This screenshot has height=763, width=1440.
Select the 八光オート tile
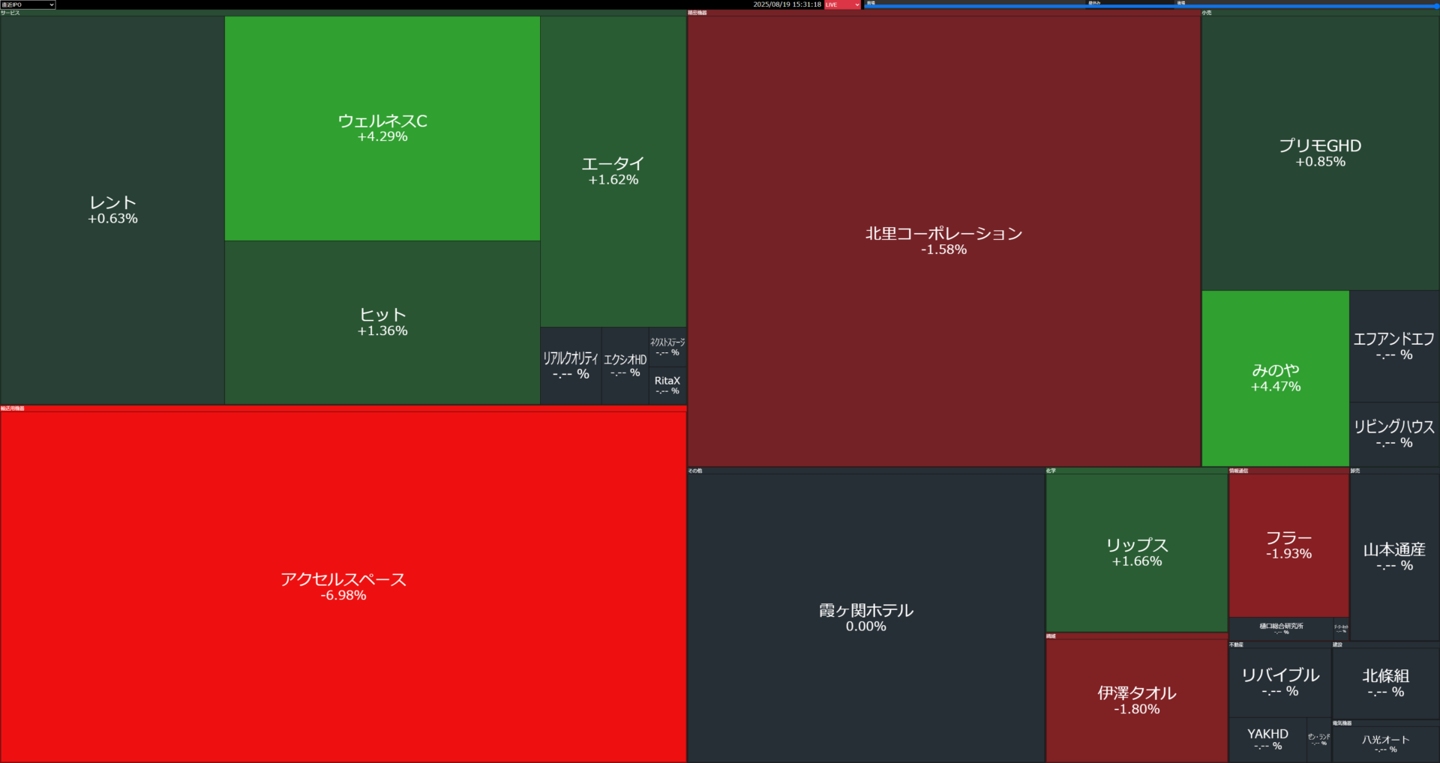[1386, 744]
